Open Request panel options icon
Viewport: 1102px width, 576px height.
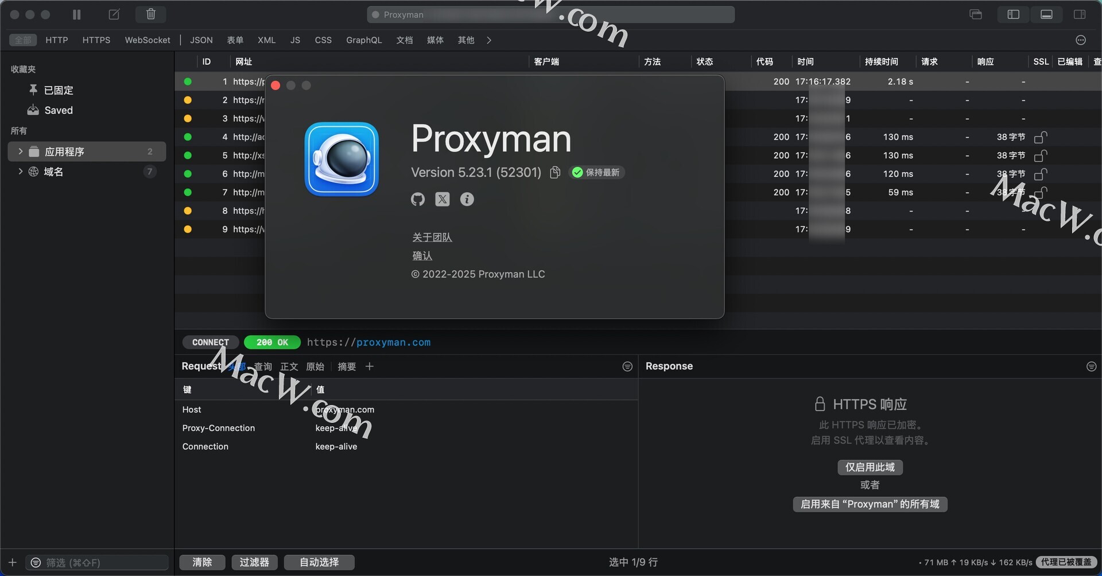click(627, 367)
